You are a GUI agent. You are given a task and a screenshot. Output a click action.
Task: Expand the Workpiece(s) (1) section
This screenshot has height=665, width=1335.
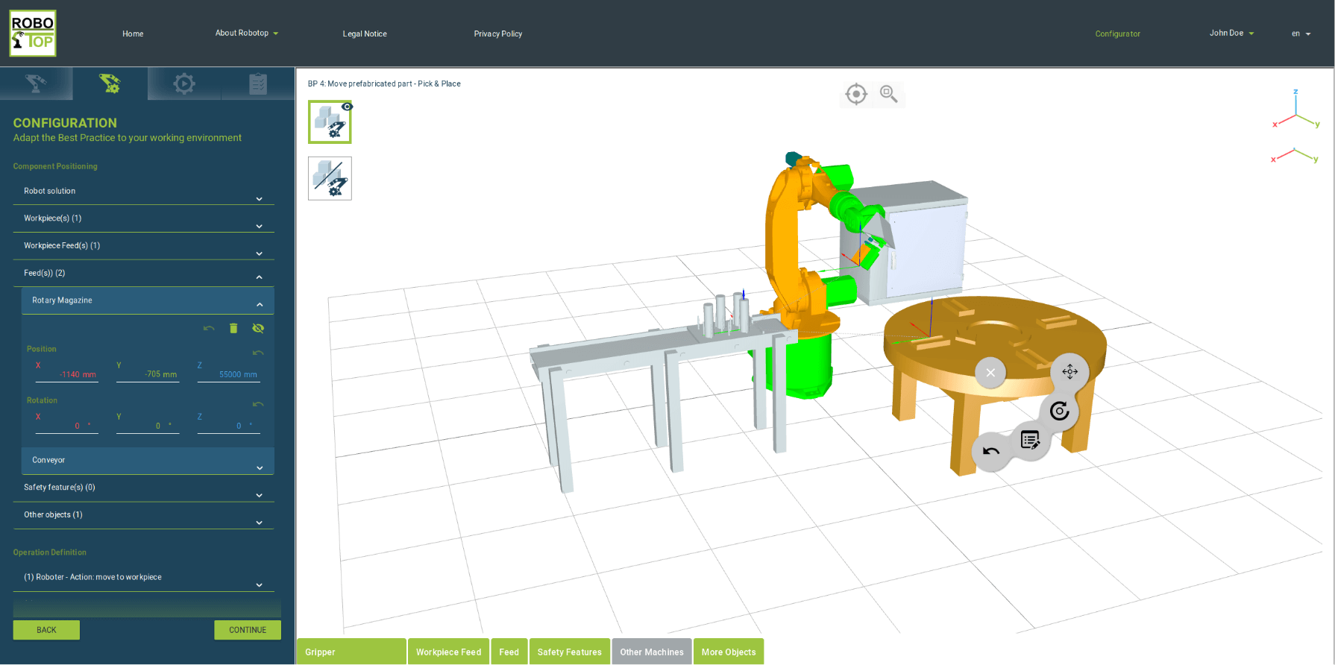[x=143, y=219]
